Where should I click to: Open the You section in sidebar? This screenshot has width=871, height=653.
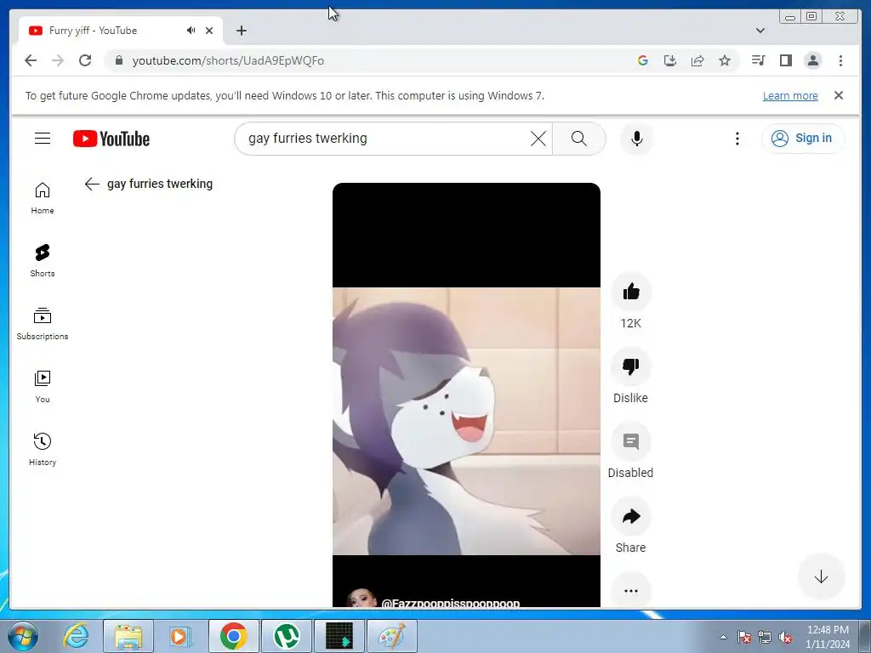tap(43, 387)
